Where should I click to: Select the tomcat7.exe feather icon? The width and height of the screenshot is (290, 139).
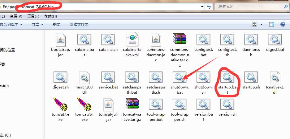pyautogui.click(x=61, y=104)
